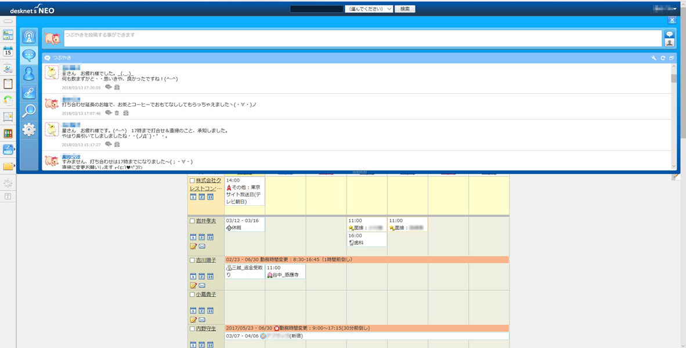686x348 pixels.
Task: Open 内野守生 user link
Action: pyautogui.click(x=205, y=329)
